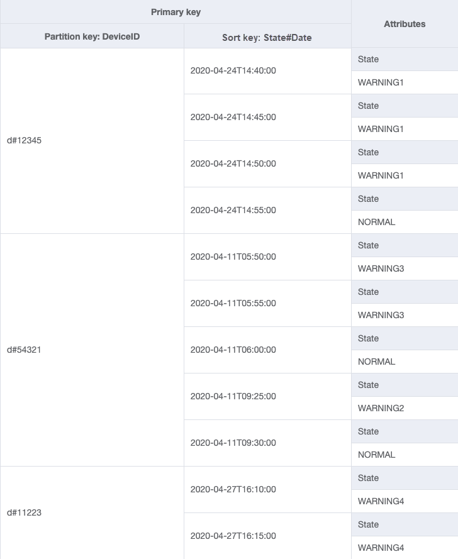The height and width of the screenshot is (559, 458).
Task: Select the d#11223 partition key cell
Action: [24, 512]
